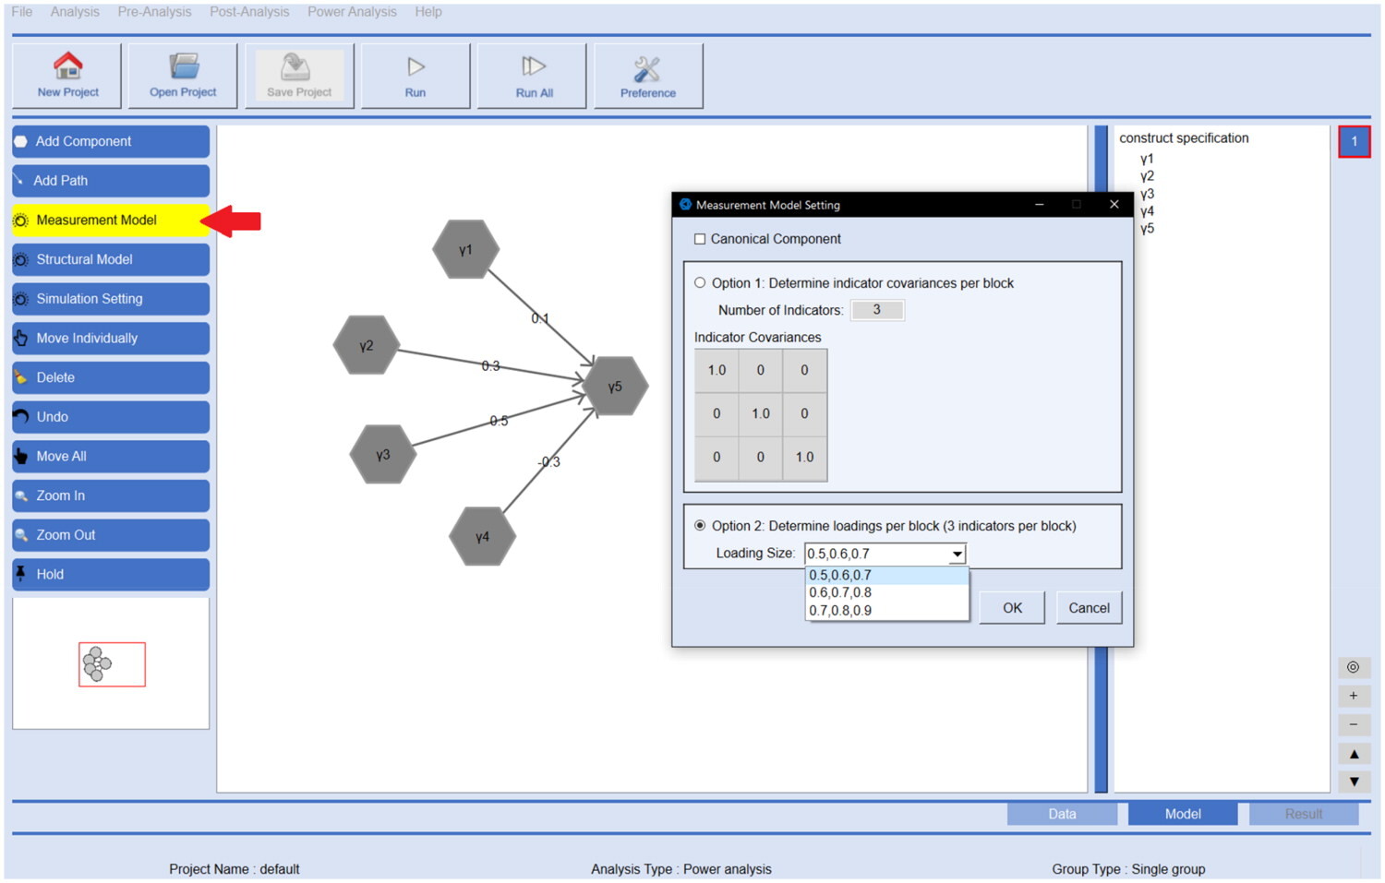
Task: Confirm settings with OK button
Action: coord(1012,608)
